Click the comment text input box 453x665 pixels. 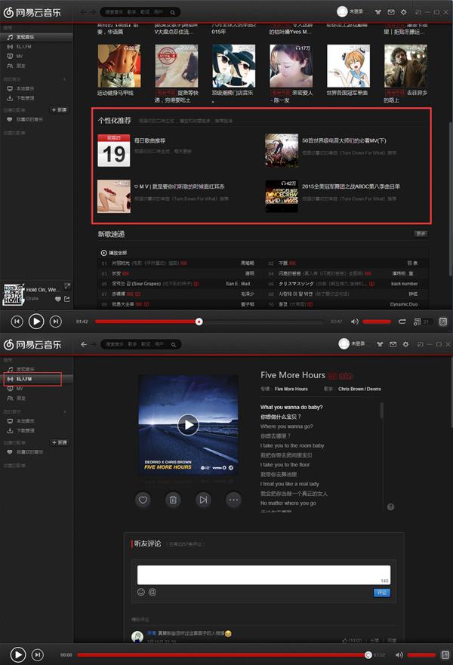[x=263, y=574]
